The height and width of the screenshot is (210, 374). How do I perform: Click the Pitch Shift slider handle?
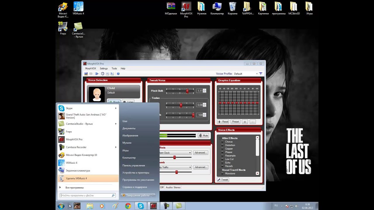click(187, 91)
